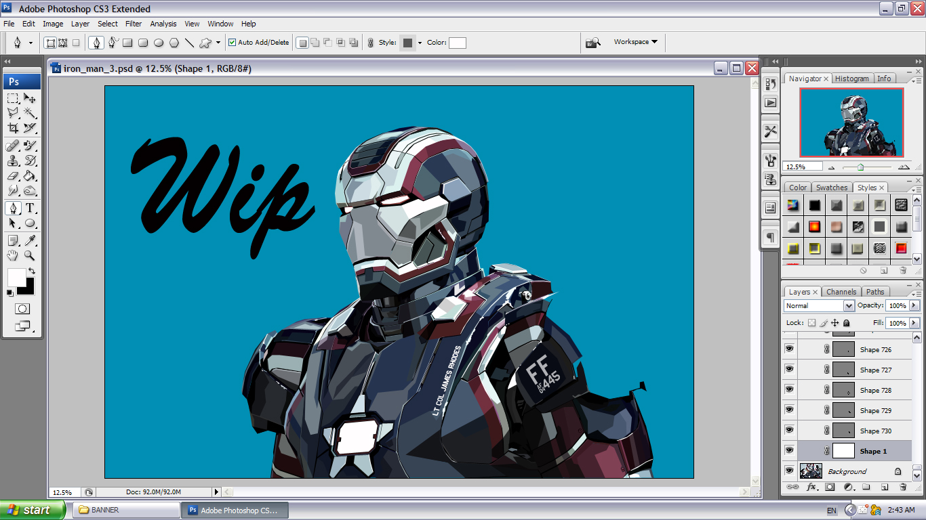Select the Brush tool
The height and width of the screenshot is (520, 926).
point(30,146)
